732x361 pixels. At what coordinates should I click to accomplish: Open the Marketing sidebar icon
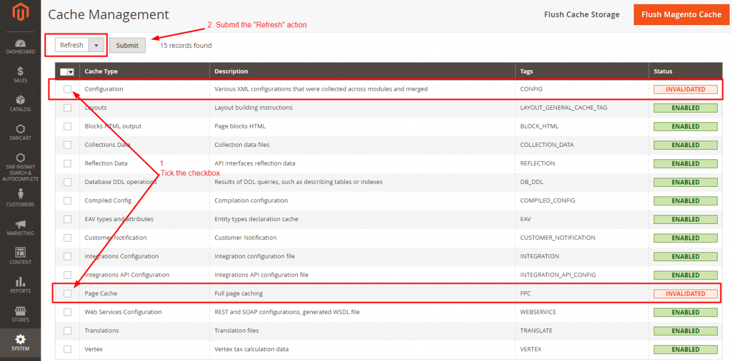click(20, 227)
